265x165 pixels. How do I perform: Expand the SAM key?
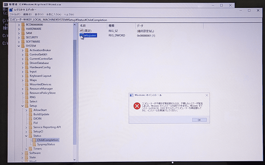tap(19, 33)
